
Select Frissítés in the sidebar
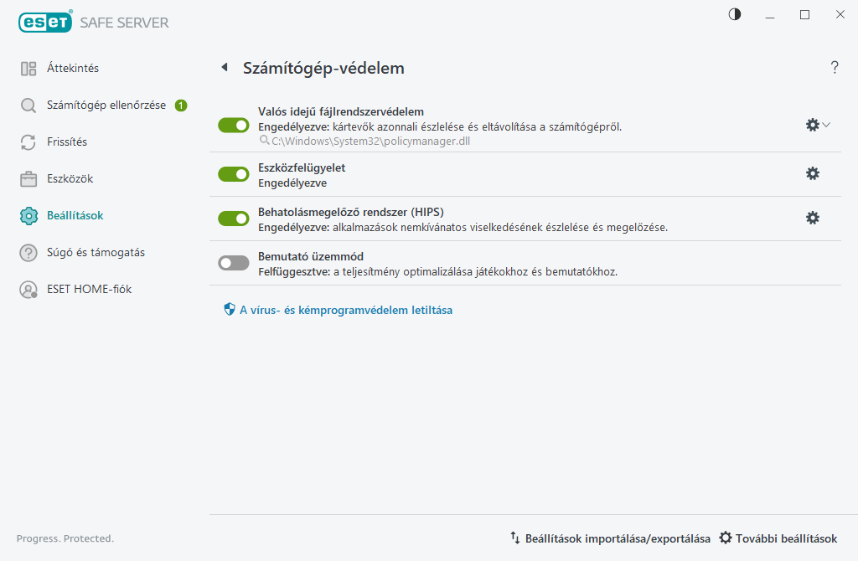coord(66,142)
